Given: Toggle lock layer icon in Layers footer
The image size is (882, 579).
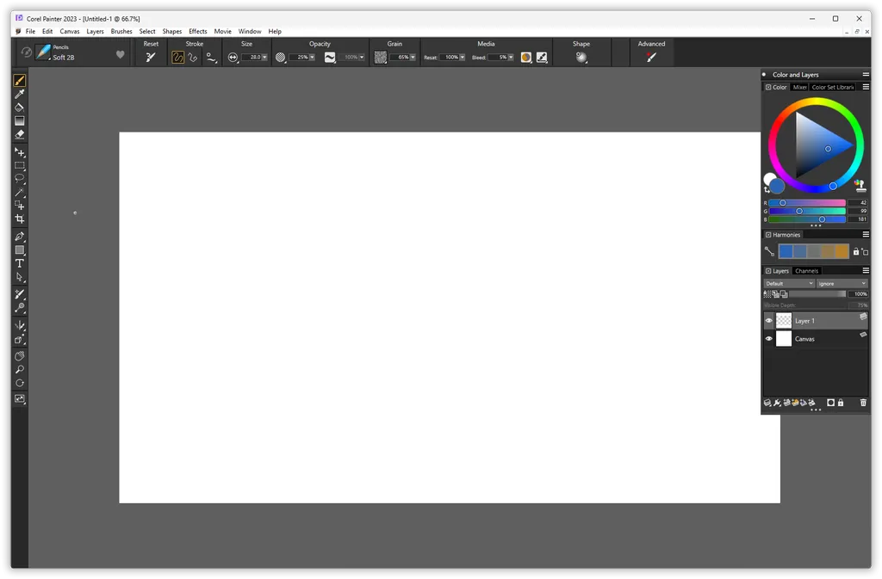Looking at the screenshot, I should [841, 403].
